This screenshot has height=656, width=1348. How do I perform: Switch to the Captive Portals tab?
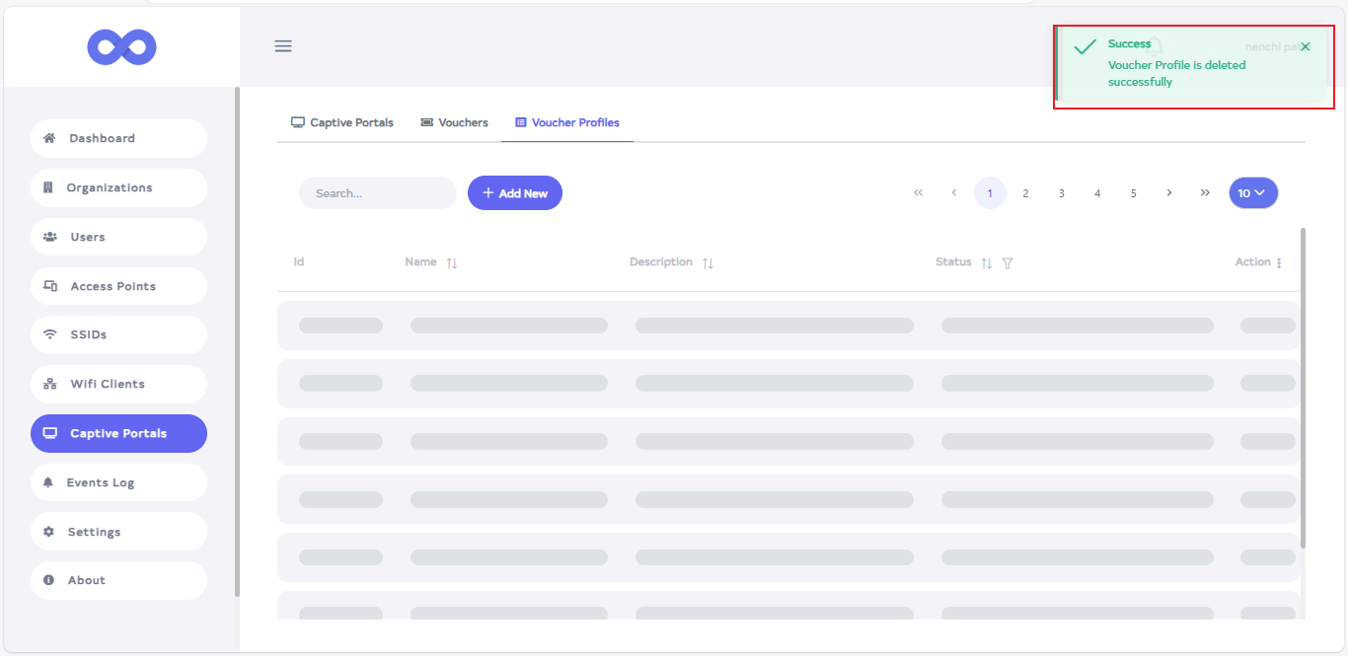click(342, 123)
